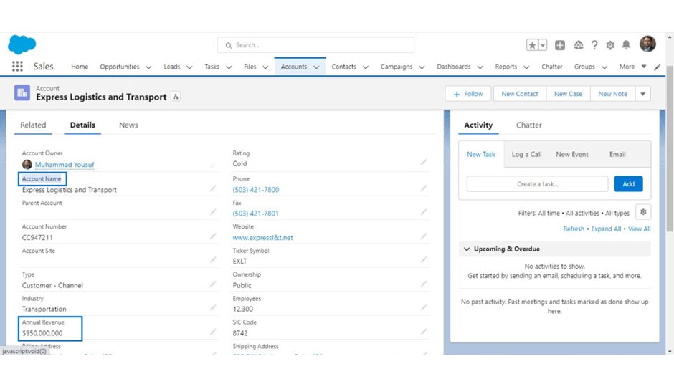
Task: View the account hierarchy icon
Action: click(x=176, y=97)
